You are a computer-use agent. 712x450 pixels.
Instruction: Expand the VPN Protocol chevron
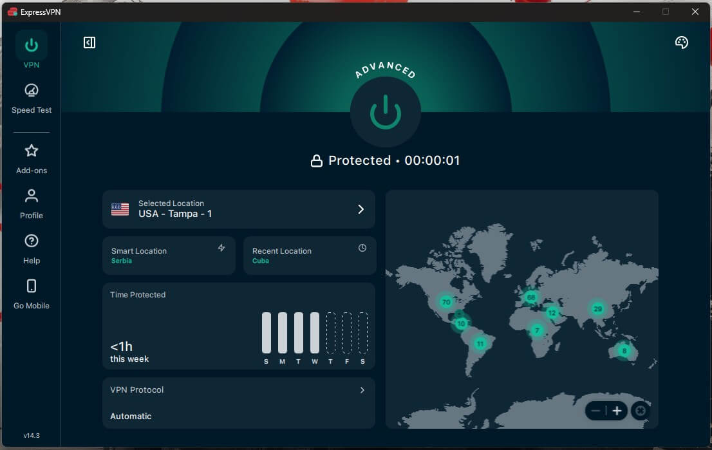pos(362,390)
